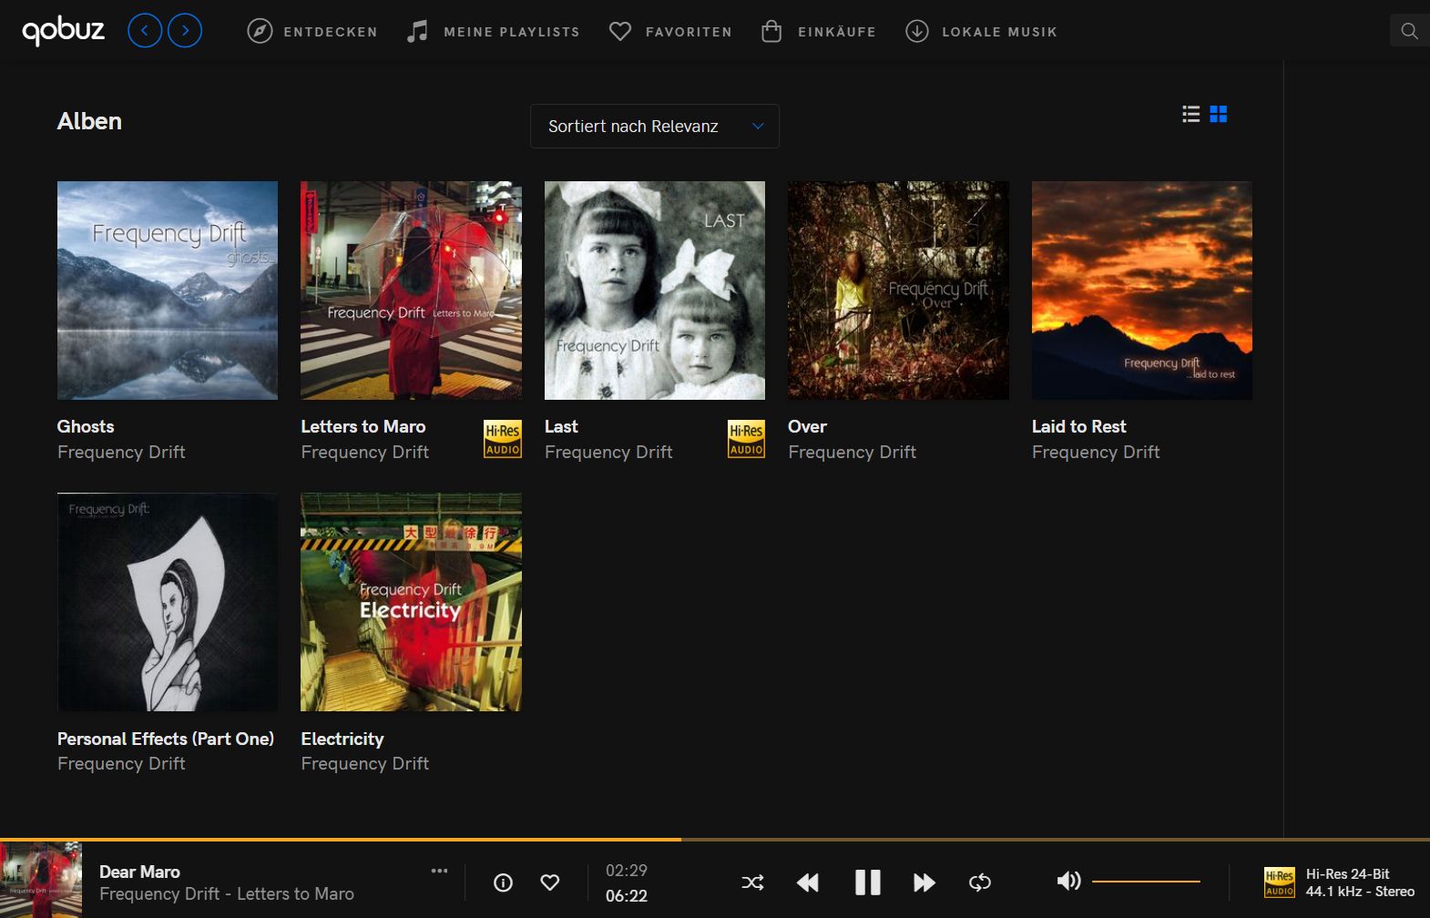This screenshot has height=918, width=1430.
Task: Show track info with the info icon
Action: (503, 882)
